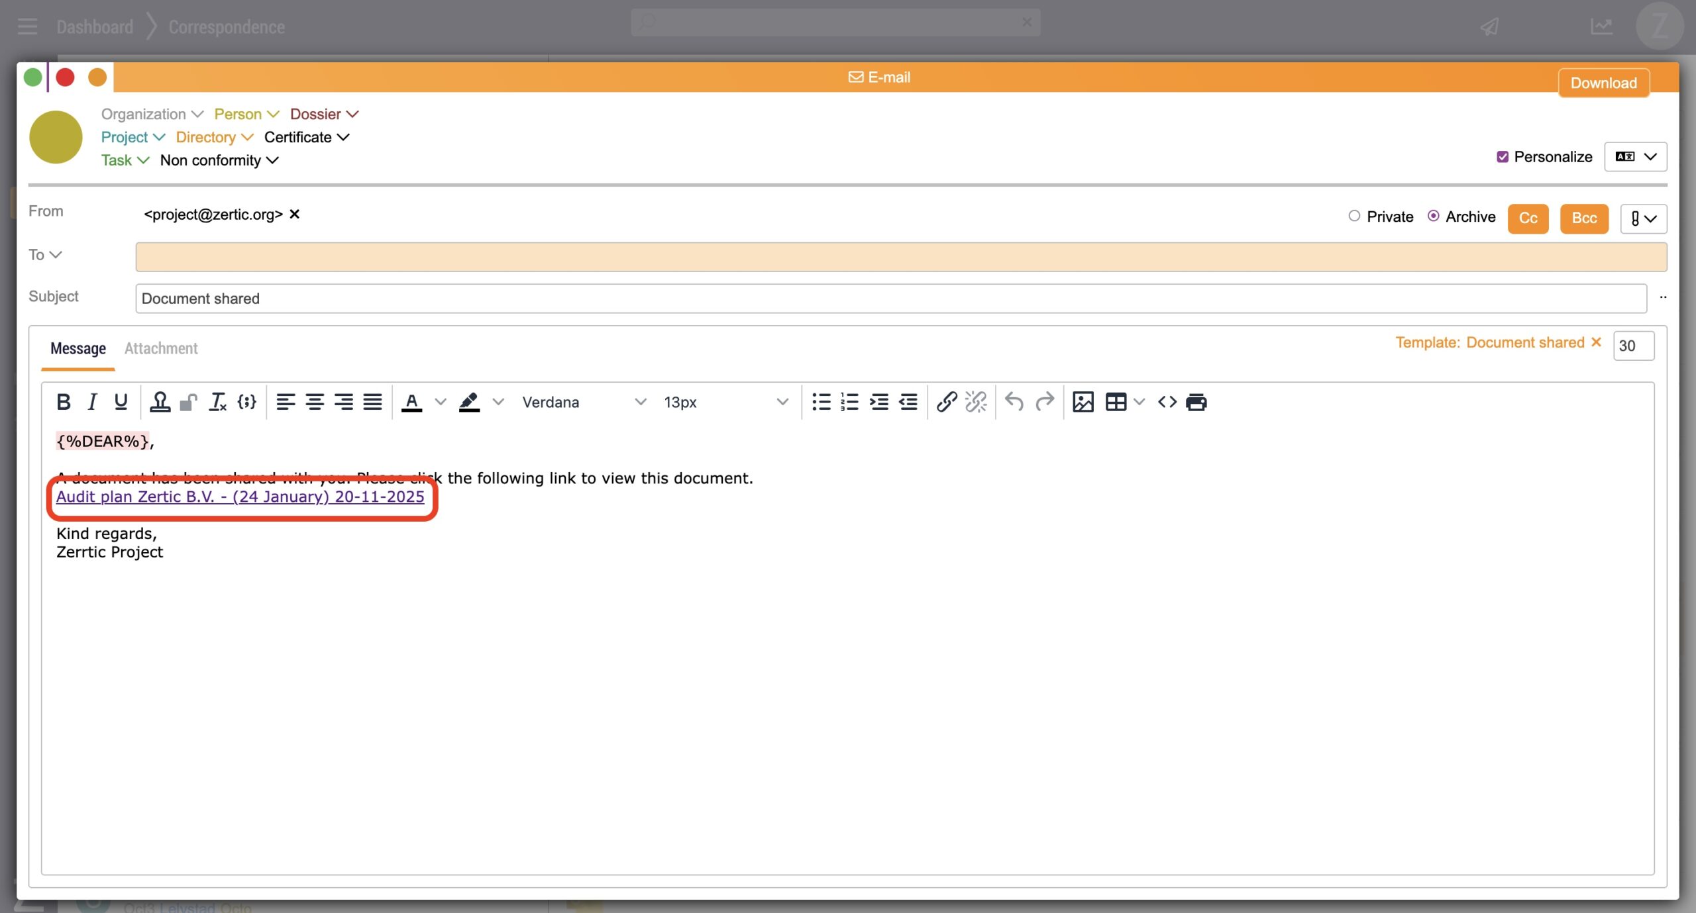Toggle bold formatting in editor toolbar
This screenshot has width=1696, height=913.
[64, 402]
